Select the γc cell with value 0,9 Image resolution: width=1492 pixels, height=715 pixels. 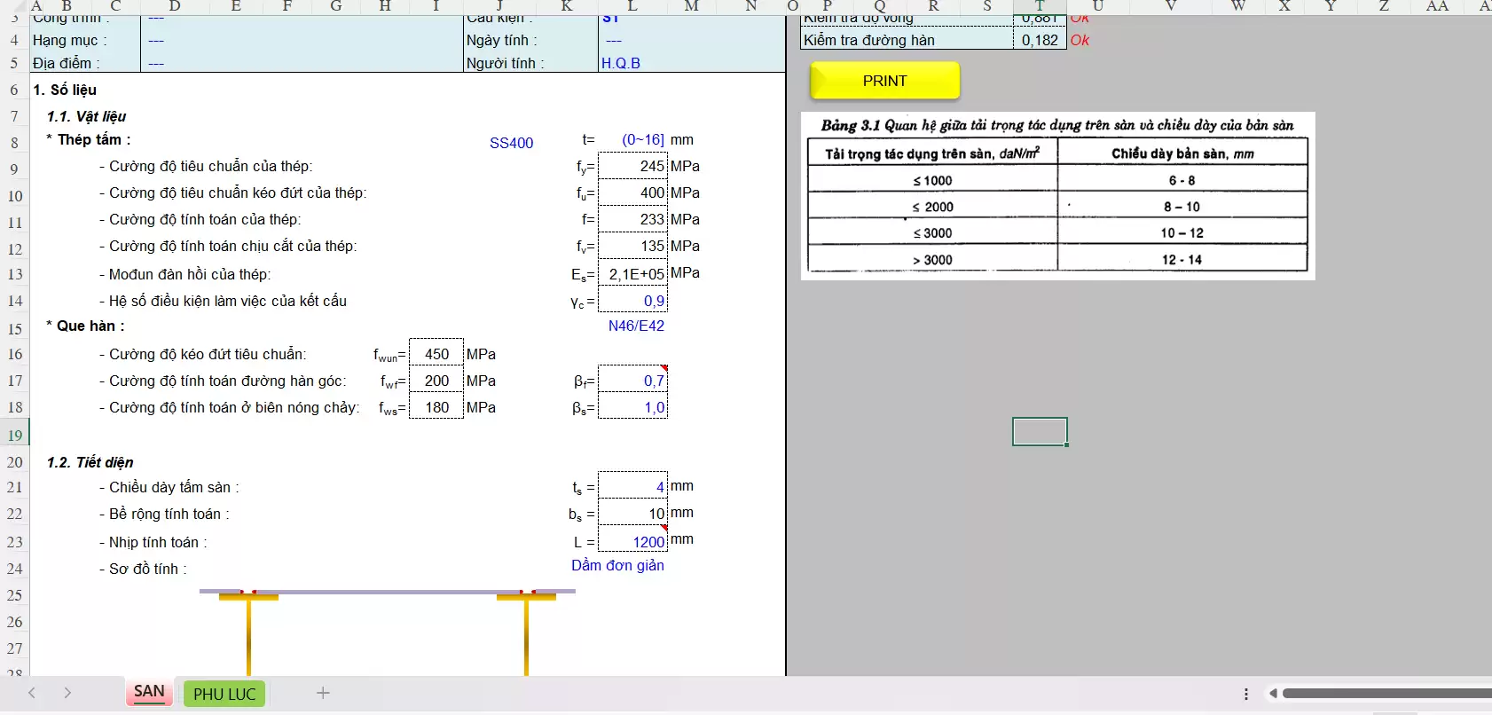coord(632,300)
